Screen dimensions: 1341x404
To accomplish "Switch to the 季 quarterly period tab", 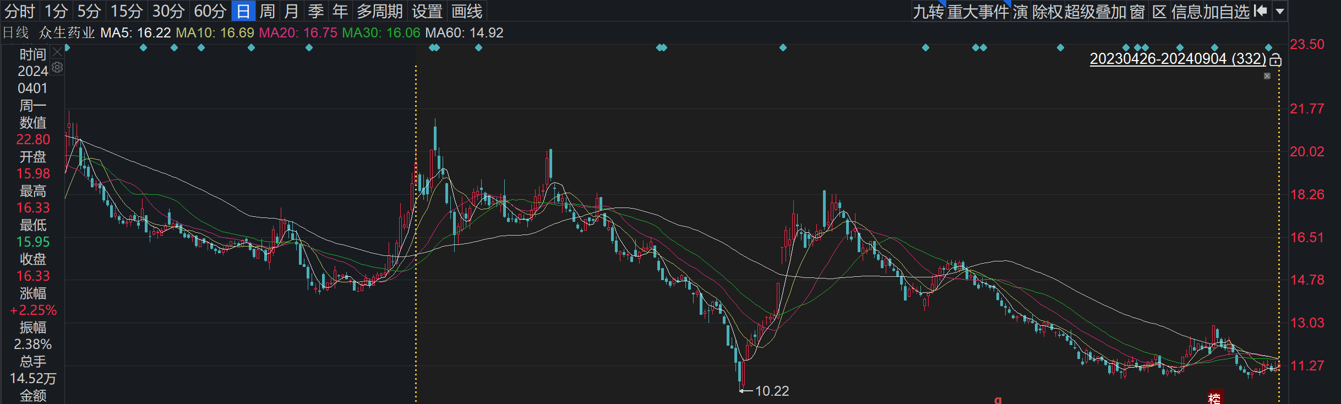I will [316, 11].
